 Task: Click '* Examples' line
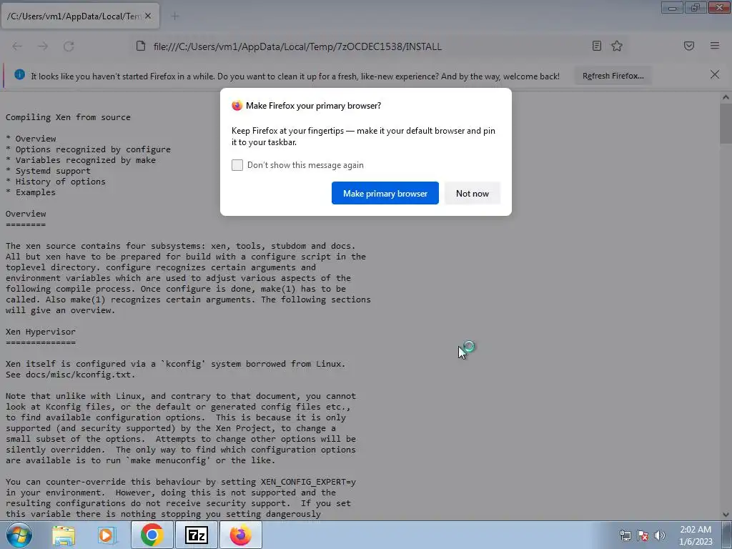(30, 192)
